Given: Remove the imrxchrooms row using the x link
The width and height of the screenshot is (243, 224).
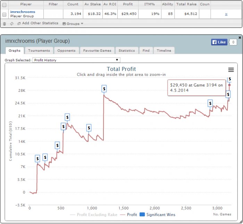Looking at the screenshot, I should pos(226,14).
